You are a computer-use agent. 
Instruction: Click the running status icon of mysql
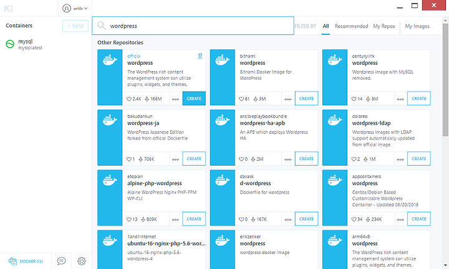tap(10, 44)
